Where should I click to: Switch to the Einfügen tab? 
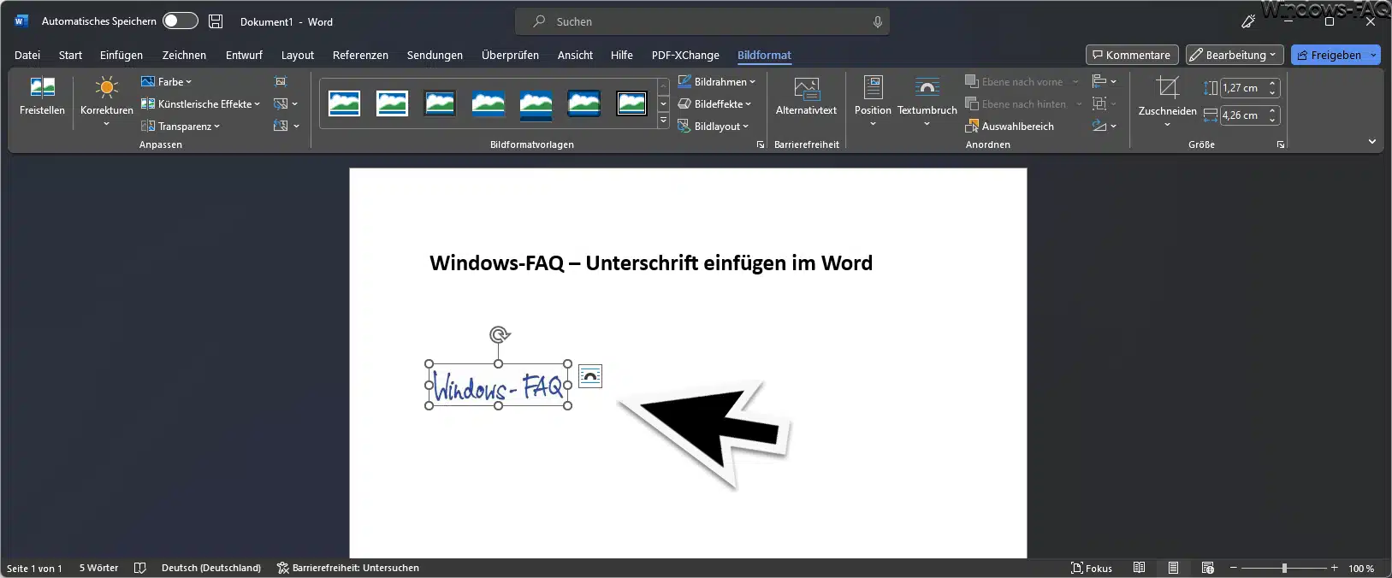pos(121,55)
